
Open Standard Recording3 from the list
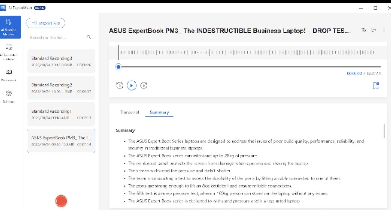(61, 62)
